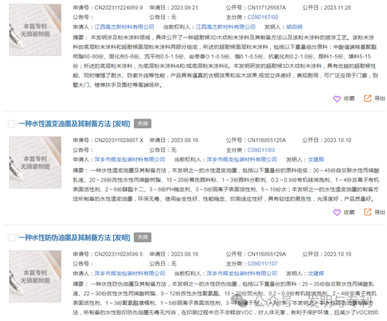The width and height of the screenshot is (387, 321).
Task: Open the inventor link 胡启明
Action: [294, 27]
